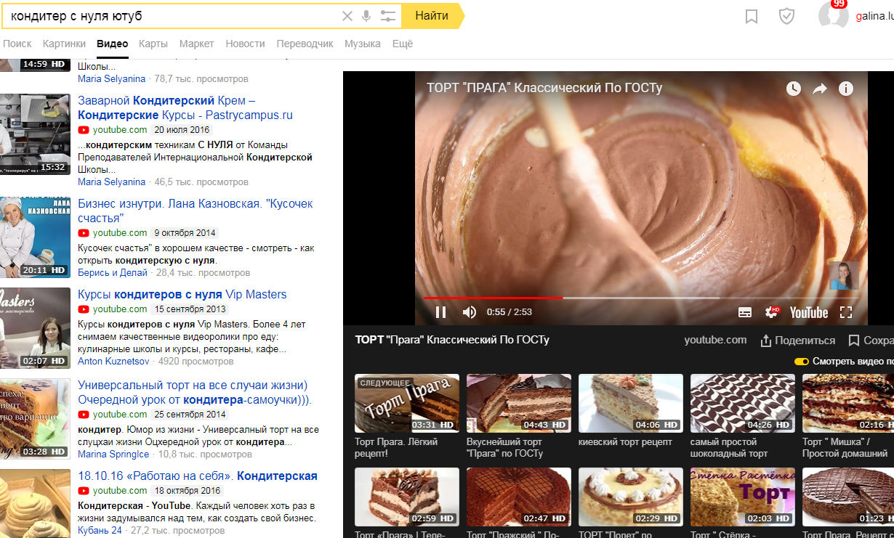Mute the video volume

(x=470, y=312)
